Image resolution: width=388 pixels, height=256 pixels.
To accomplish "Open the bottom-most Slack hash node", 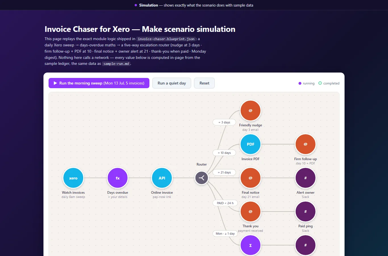I will point(306,245).
